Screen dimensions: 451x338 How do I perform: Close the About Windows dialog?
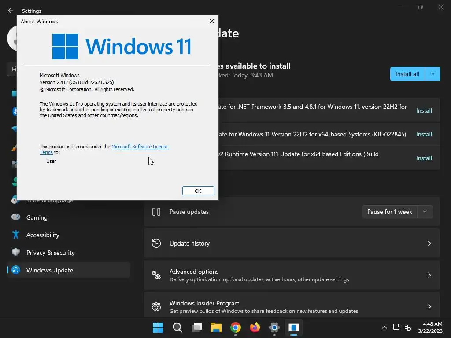point(212,21)
